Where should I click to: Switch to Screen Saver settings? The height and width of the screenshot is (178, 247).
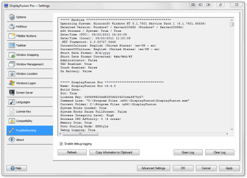click(30, 93)
